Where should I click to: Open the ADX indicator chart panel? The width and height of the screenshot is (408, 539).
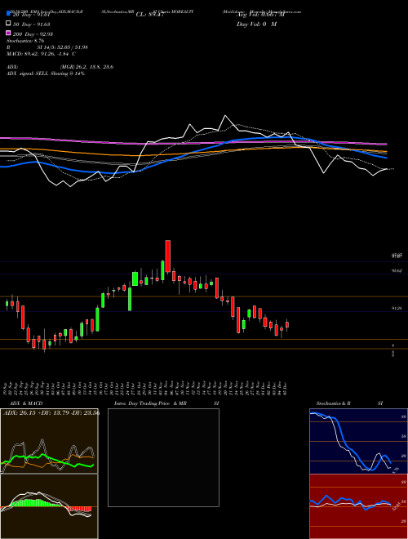point(49,441)
